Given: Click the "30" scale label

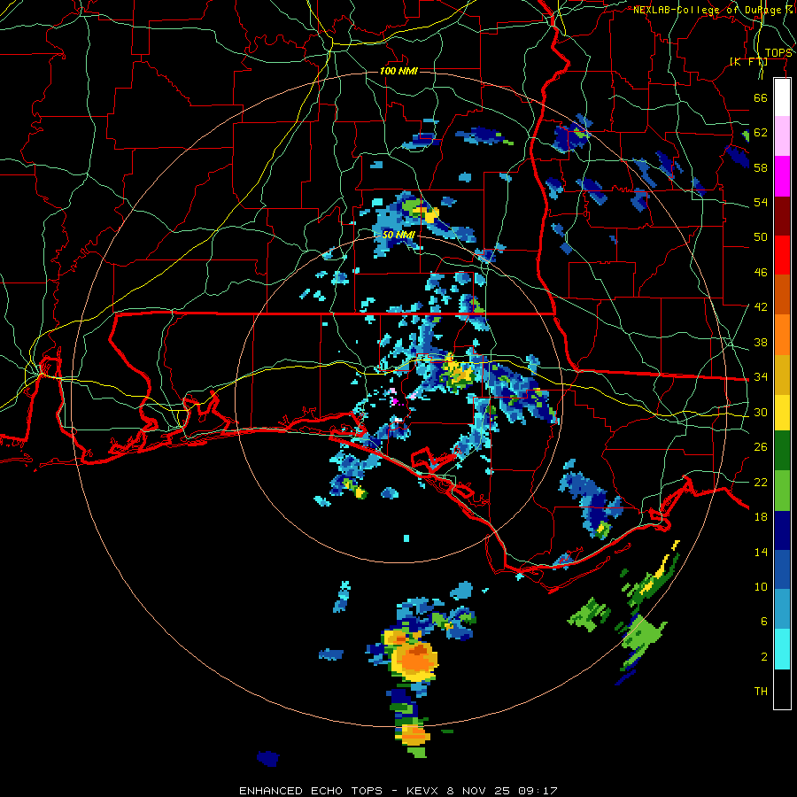Looking at the screenshot, I should click(761, 412).
